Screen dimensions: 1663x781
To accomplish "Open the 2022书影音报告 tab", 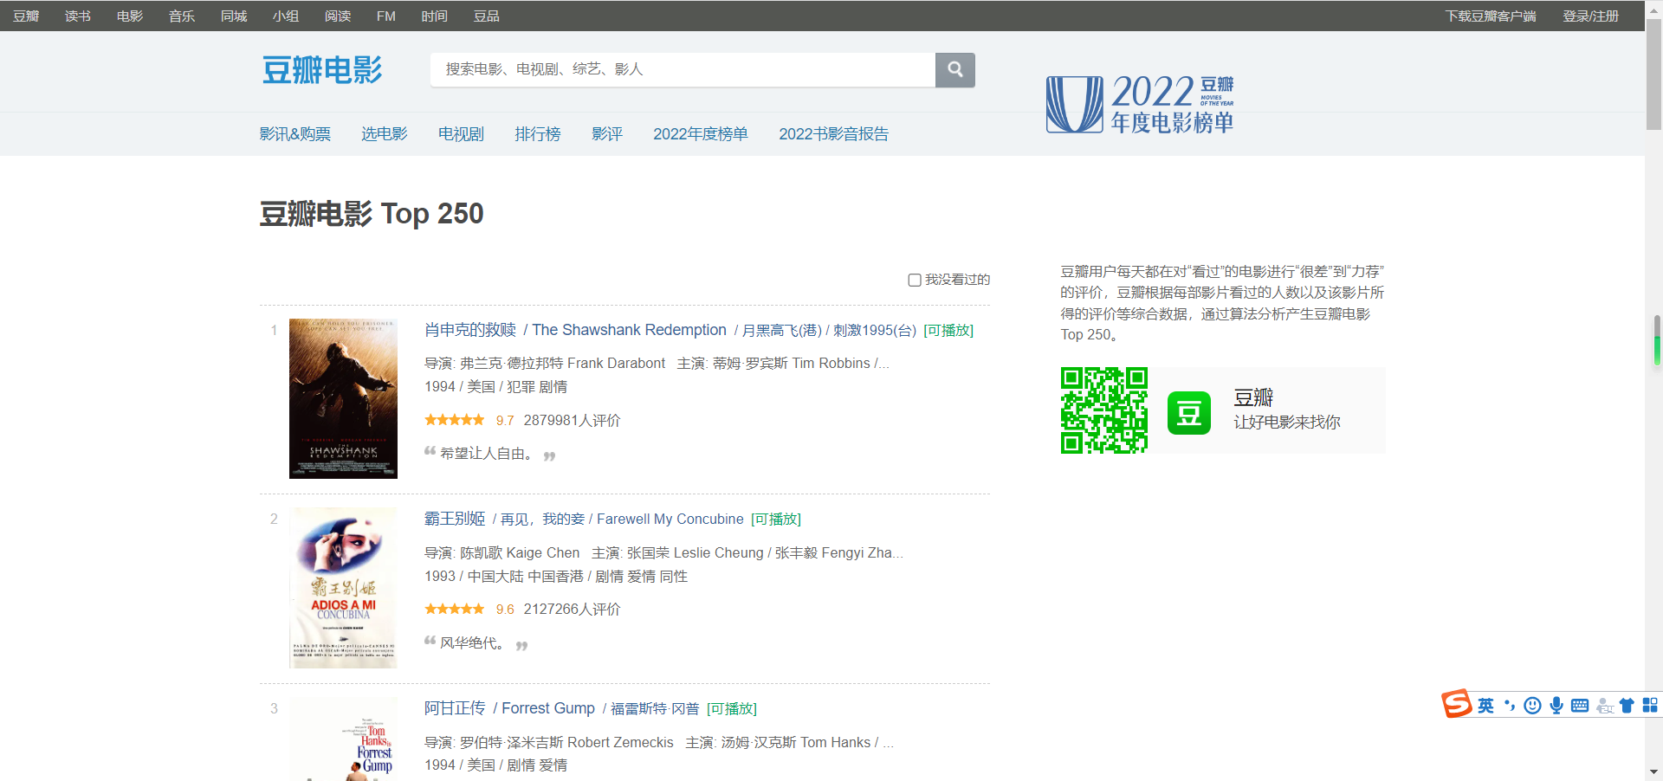I will click(x=833, y=134).
